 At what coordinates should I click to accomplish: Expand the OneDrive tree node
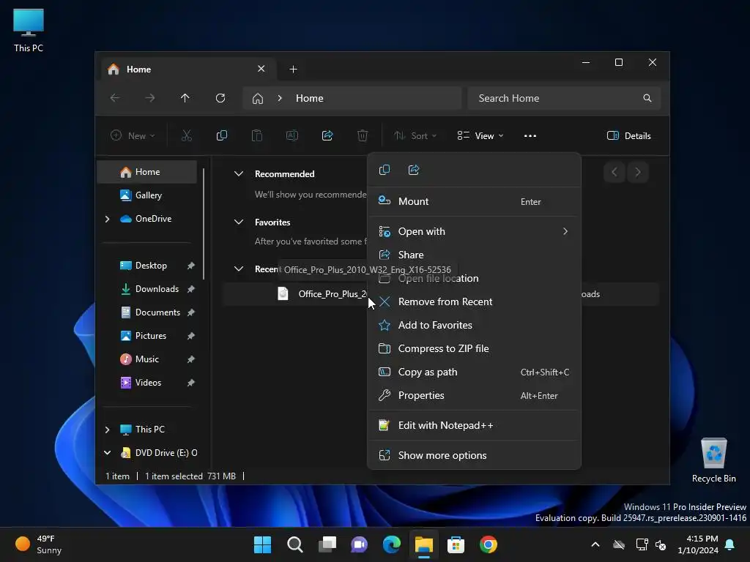coord(107,219)
